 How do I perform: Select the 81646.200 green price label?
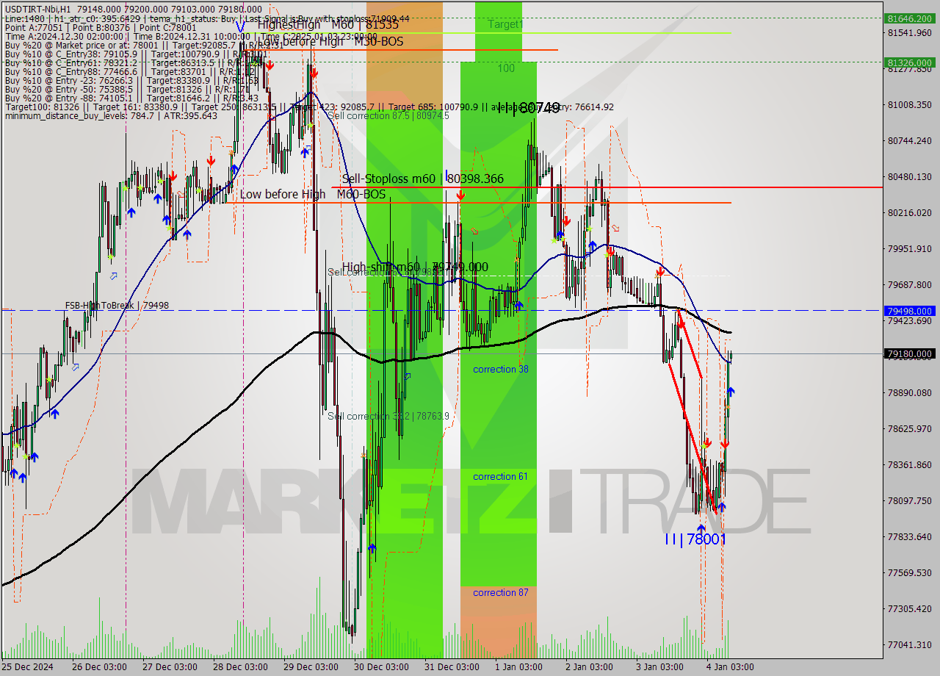(x=911, y=18)
